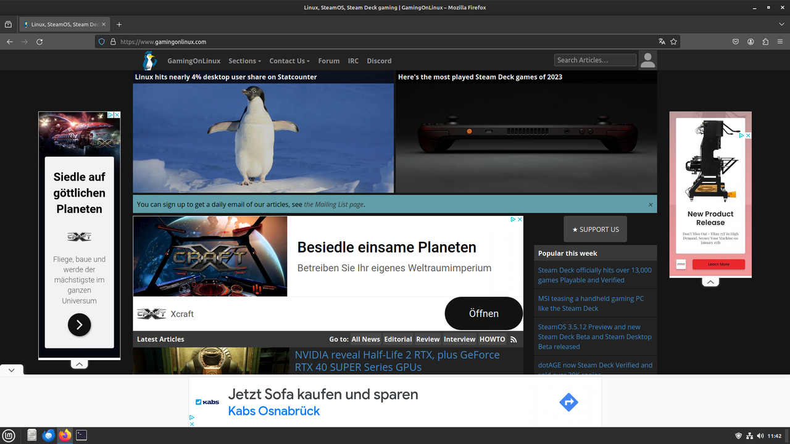The height and width of the screenshot is (444, 790).
Task: Go to HOWTO articles
Action: click(493, 339)
